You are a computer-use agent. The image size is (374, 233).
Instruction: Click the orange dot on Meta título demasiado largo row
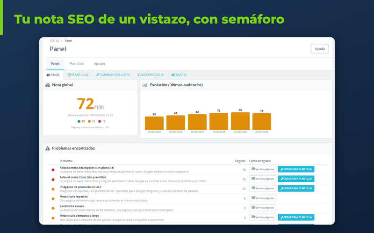[x=53, y=218]
